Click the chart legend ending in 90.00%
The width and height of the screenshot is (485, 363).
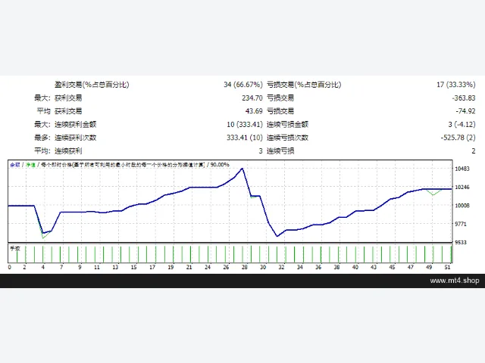point(120,165)
